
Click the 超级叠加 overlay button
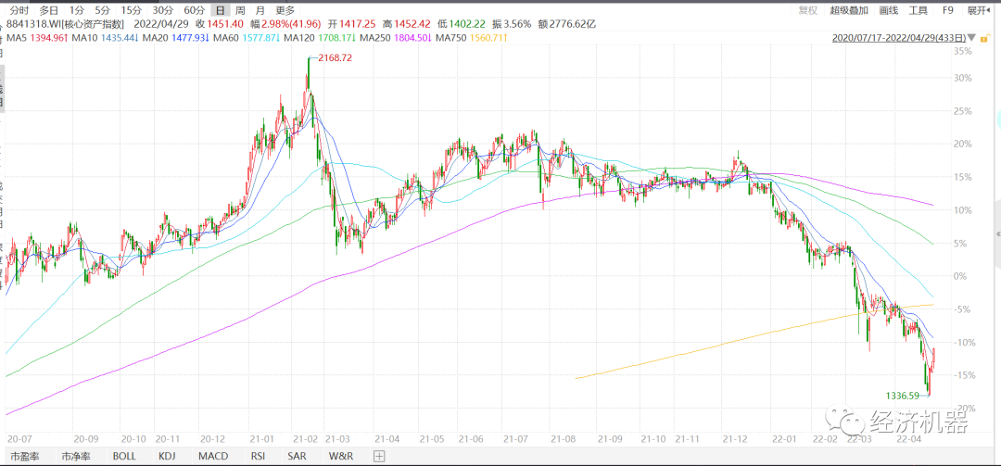pyautogui.click(x=849, y=10)
